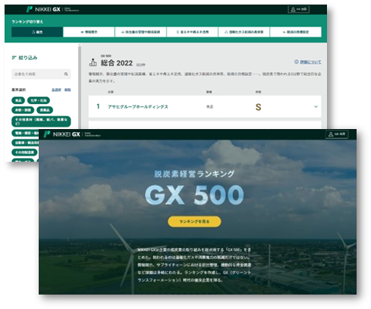Image resolution: width=371 pixels, height=309 pixels.
Task: Click the 総合 2022 heading text
Action: (x=117, y=63)
